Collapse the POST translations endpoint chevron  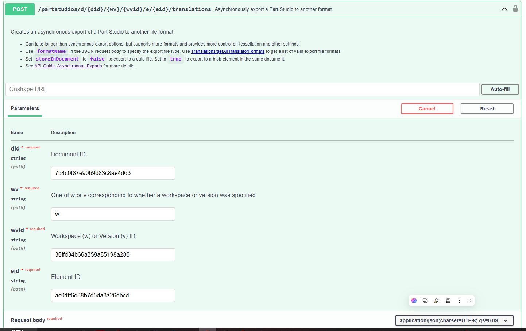tap(504, 9)
